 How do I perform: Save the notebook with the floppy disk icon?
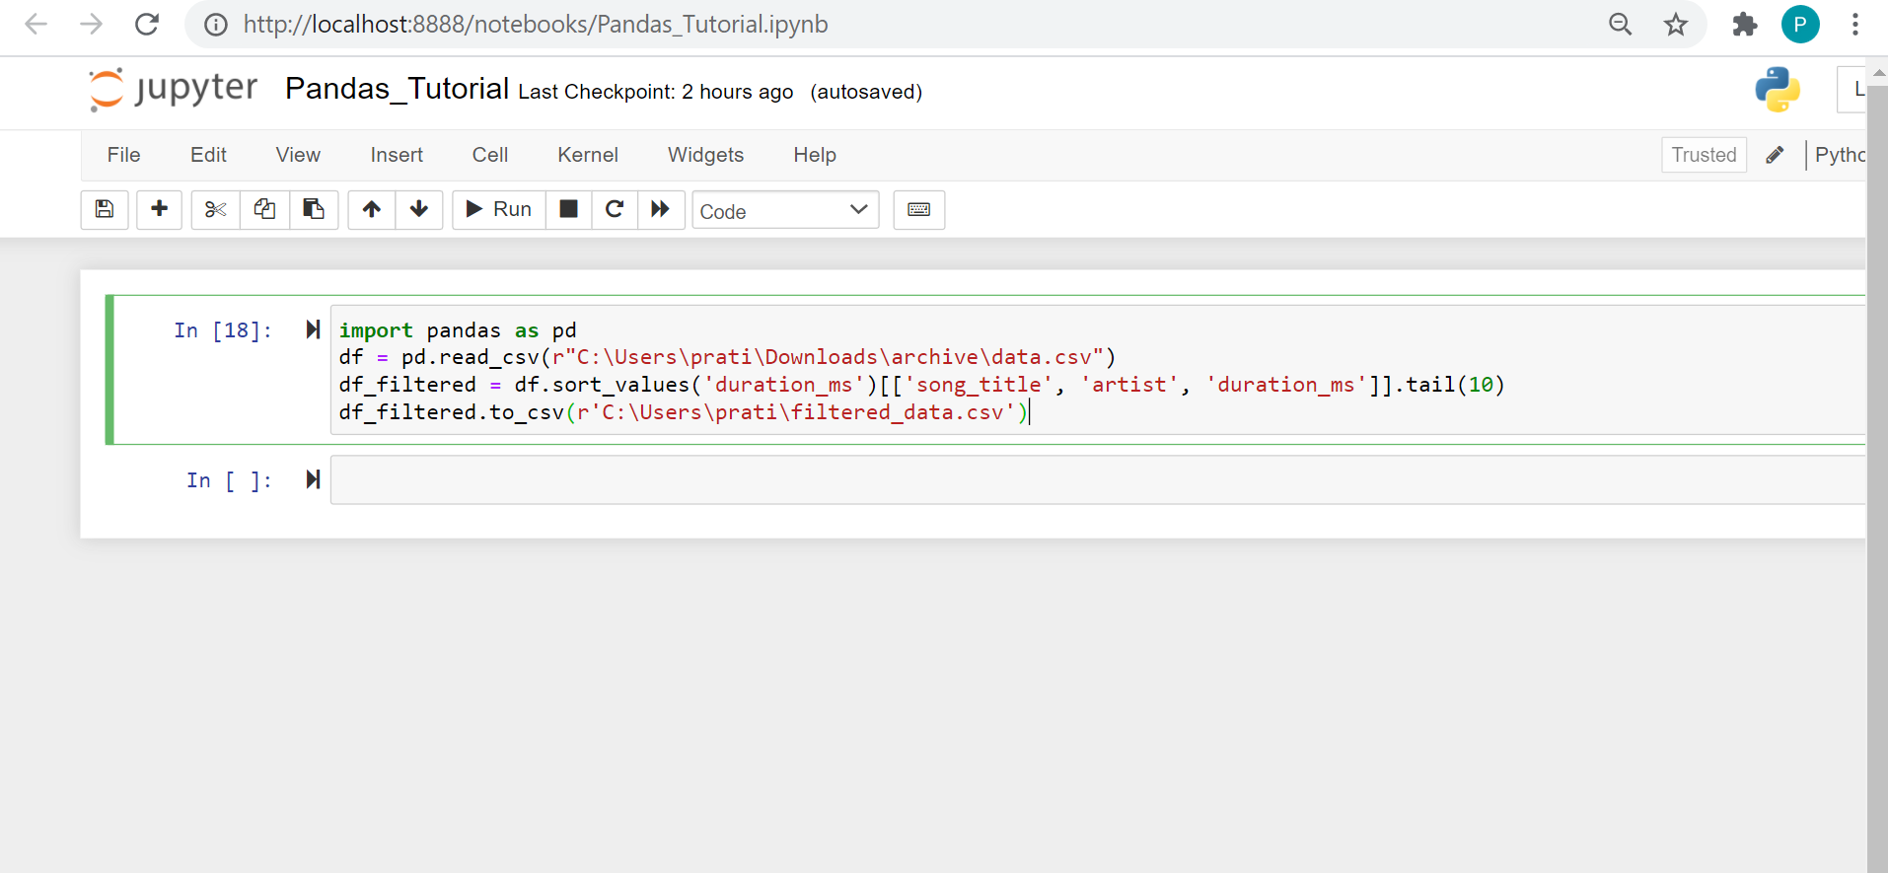pyautogui.click(x=105, y=209)
